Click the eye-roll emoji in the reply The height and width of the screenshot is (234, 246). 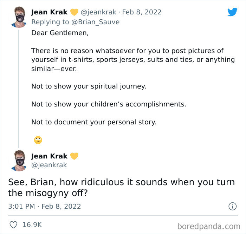pos(38,140)
